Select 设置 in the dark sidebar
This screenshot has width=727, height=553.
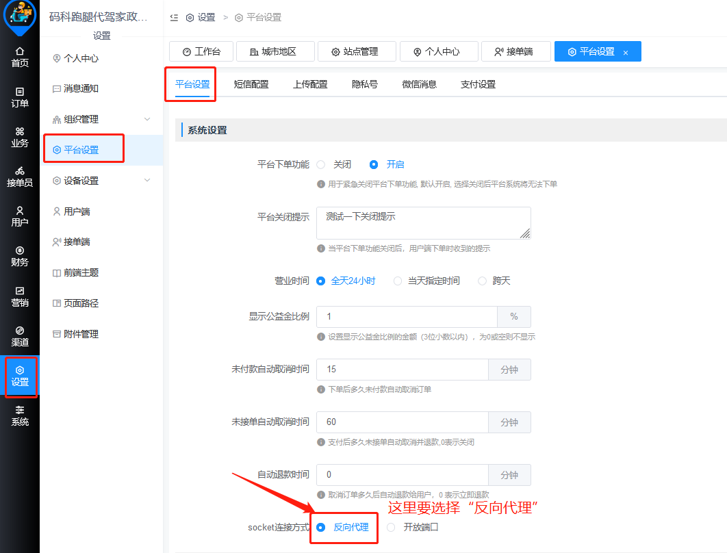pyautogui.click(x=19, y=376)
